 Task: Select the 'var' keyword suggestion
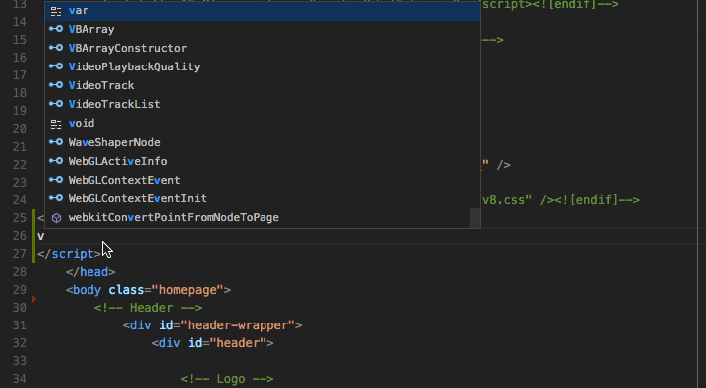tap(263, 10)
